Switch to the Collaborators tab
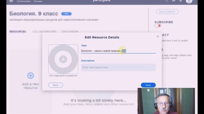The image size is (204, 114). pyautogui.click(x=44, y=32)
